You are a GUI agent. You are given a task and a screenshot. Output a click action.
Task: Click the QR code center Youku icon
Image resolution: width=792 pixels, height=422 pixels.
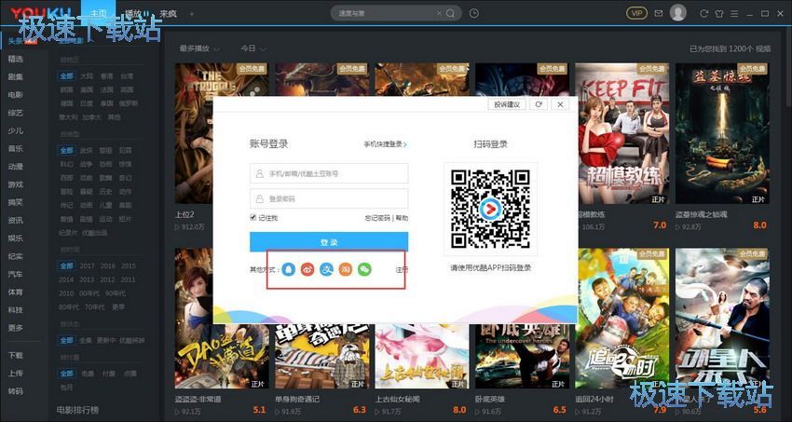490,209
